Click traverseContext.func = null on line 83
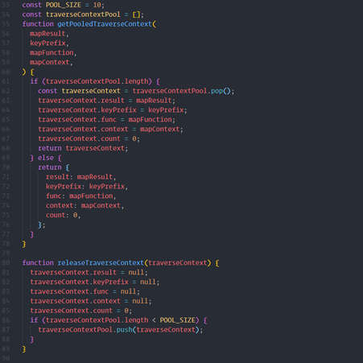 pyautogui.click(x=85, y=291)
